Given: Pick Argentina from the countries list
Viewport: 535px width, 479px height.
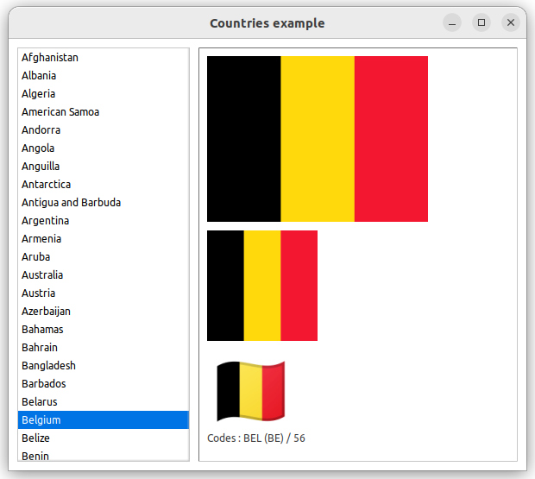Looking at the screenshot, I should (x=45, y=221).
